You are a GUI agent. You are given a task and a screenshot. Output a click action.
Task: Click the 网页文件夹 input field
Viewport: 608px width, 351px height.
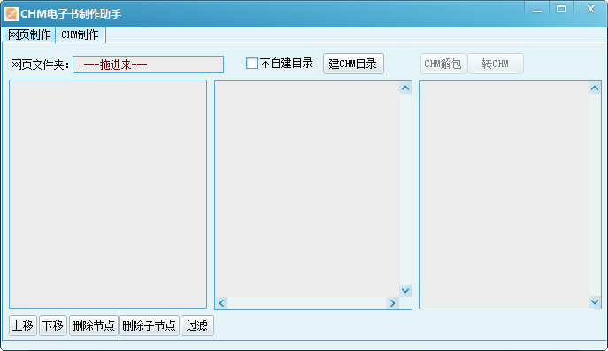click(148, 65)
